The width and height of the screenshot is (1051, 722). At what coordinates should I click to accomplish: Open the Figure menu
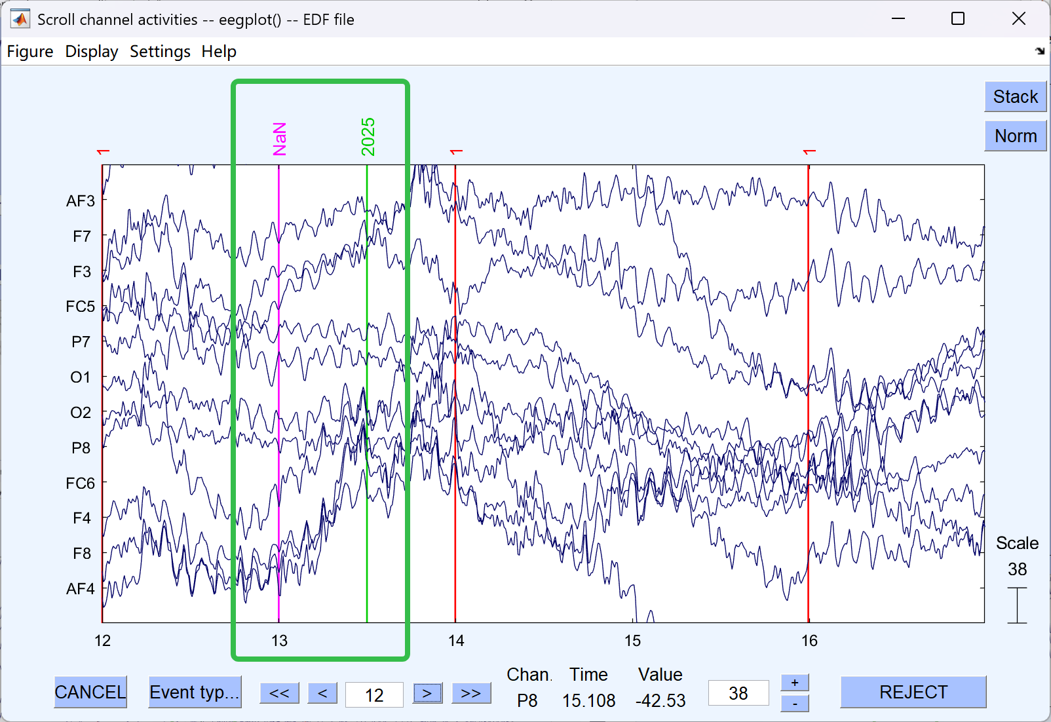click(30, 52)
